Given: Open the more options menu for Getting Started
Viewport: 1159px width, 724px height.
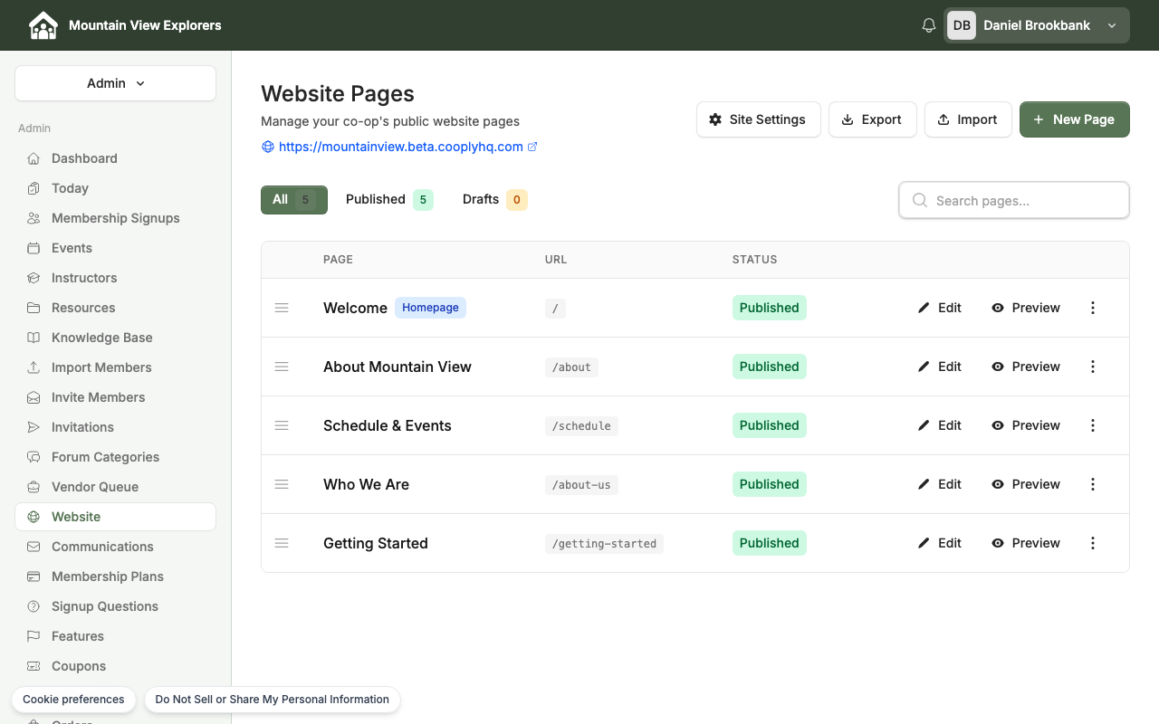Looking at the screenshot, I should (1093, 543).
